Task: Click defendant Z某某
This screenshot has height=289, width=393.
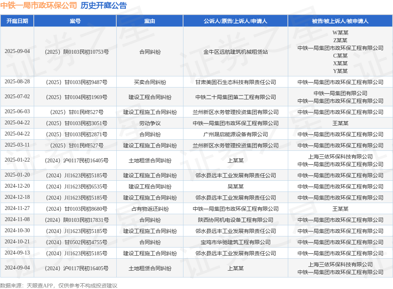Action: pos(340,40)
